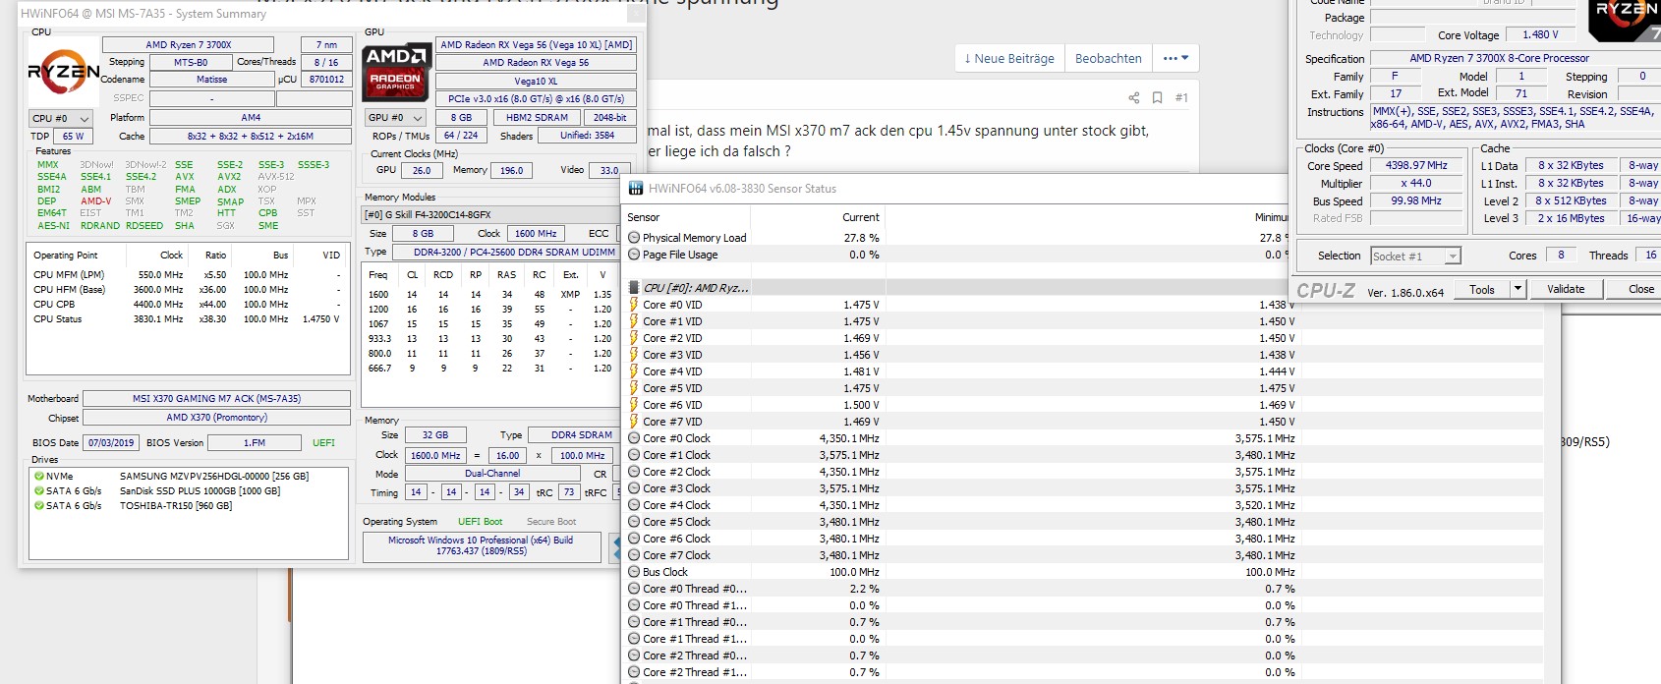
Task: Click the CPU-Z Tools button
Action: [x=1482, y=289]
